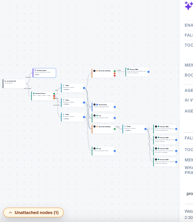Screen dimensions: 193x222
Task: Select the Appointment node
Action: 103,107
